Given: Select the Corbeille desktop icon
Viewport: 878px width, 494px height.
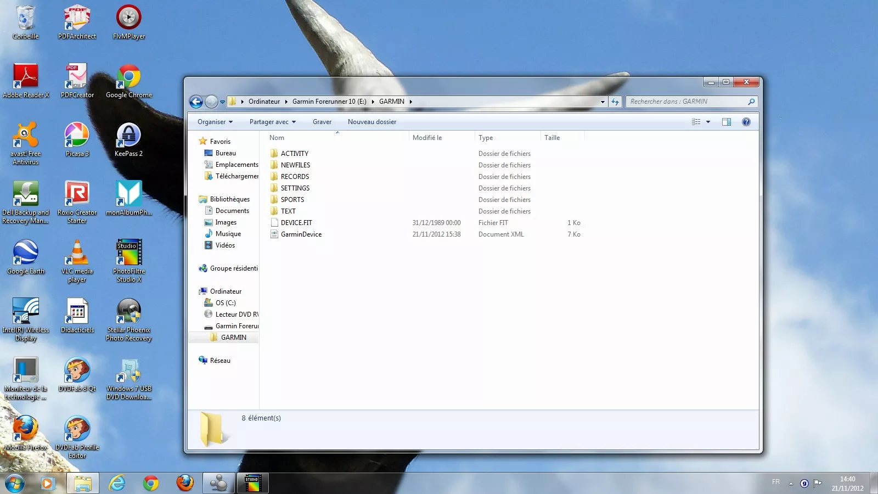Looking at the screenshot, I should (x=25, y=23).
